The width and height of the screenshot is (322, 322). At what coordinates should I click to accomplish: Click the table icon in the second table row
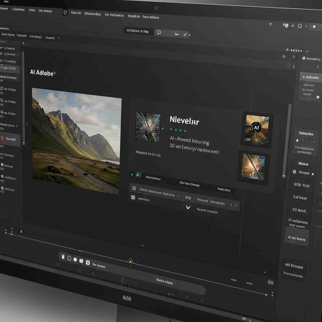133,197
